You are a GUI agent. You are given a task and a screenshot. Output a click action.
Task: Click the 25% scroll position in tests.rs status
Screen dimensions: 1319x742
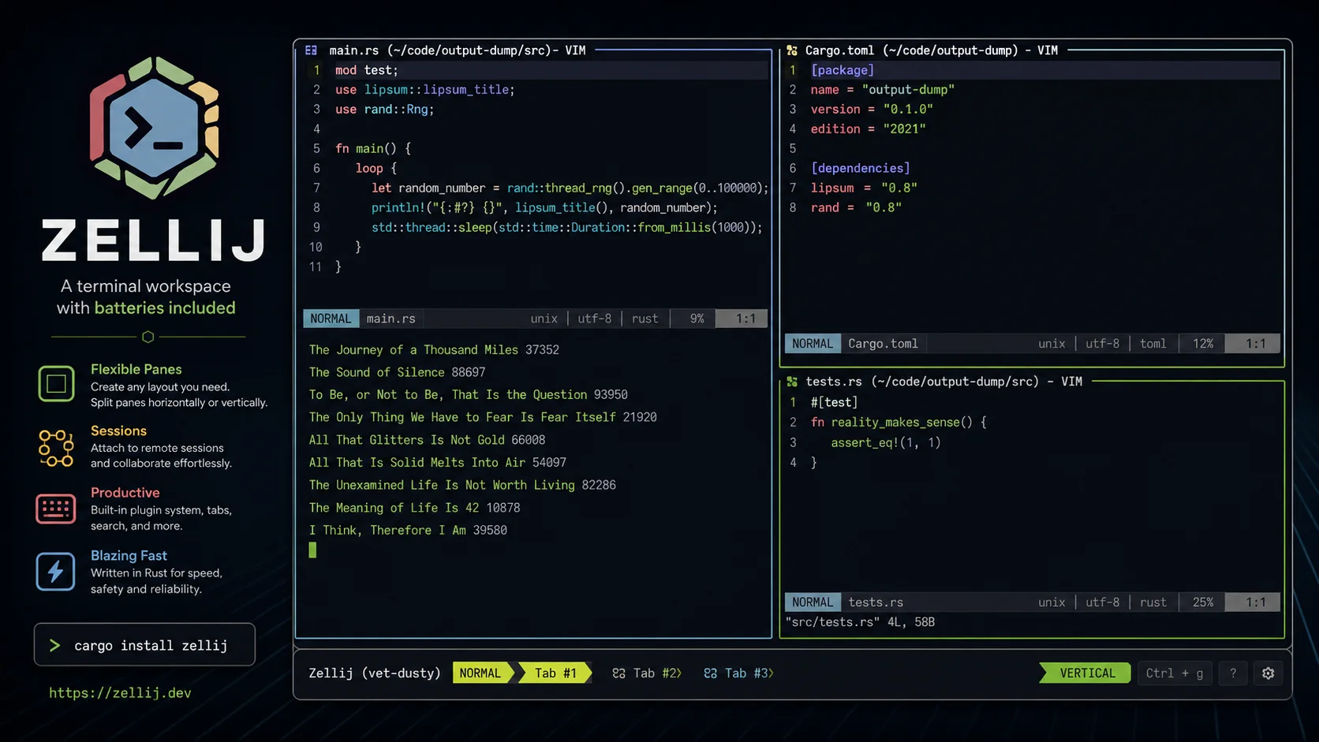click(x=1203, y=602)
